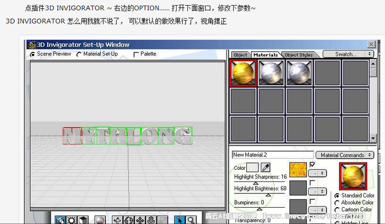Switch to the Materials tab

coord(266,55)
